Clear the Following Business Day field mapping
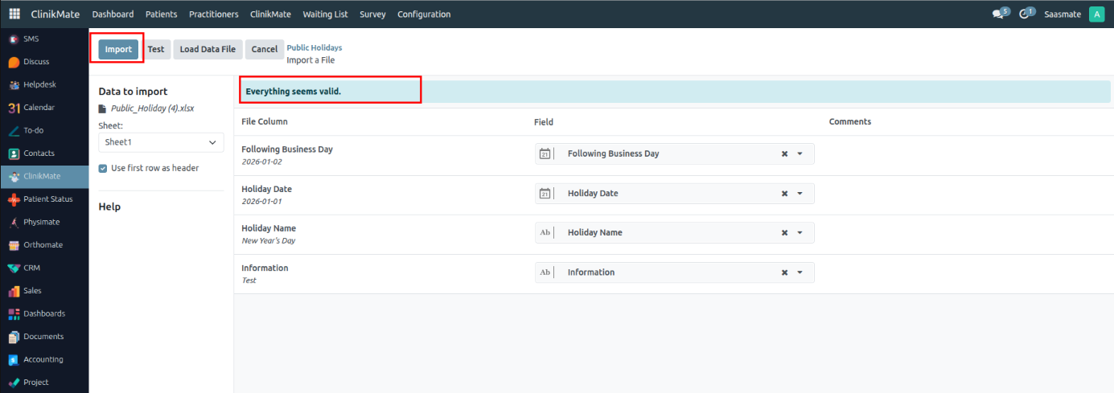Viewport: 1114px width, 393px height. click(x=784, y=154)
